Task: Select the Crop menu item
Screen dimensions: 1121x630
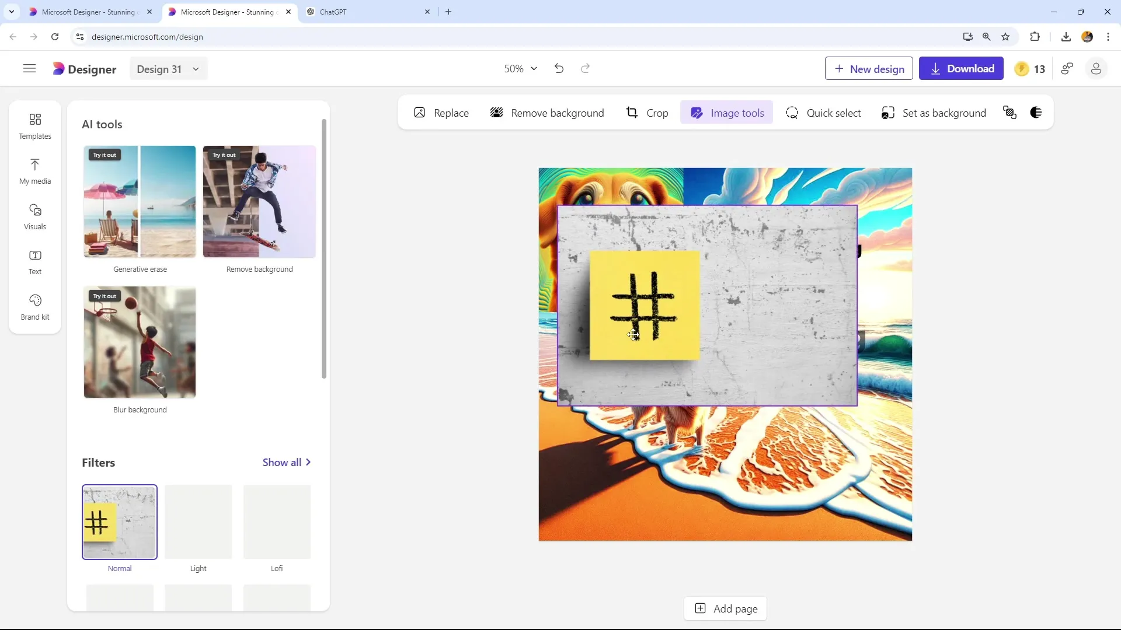Action: tap(647, 113)
